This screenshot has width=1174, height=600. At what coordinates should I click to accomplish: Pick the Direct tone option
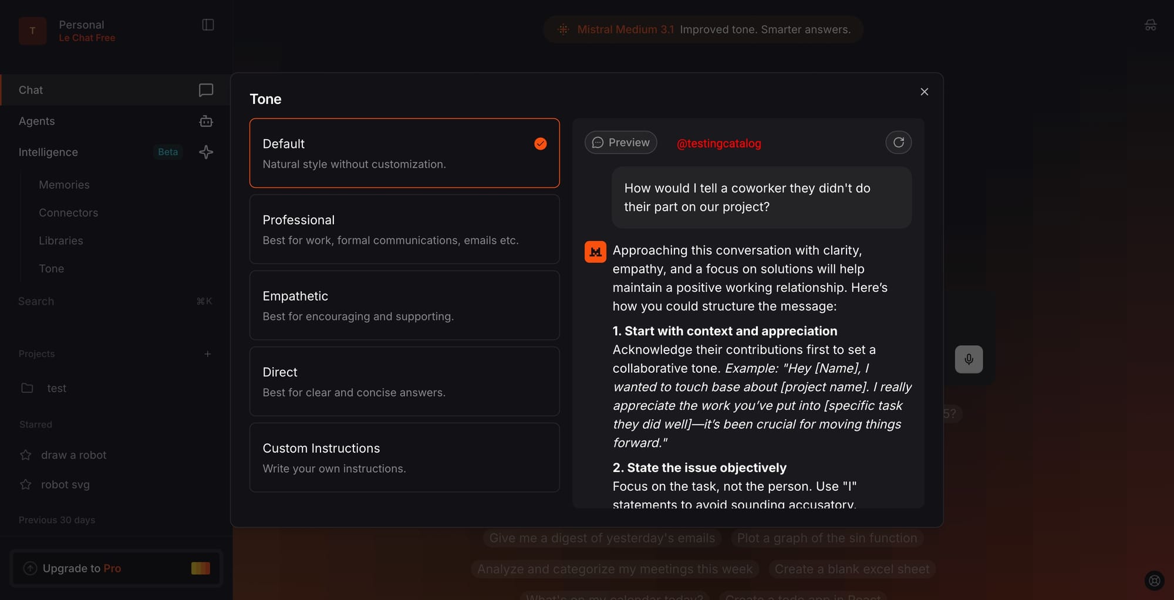pos(404,382)
